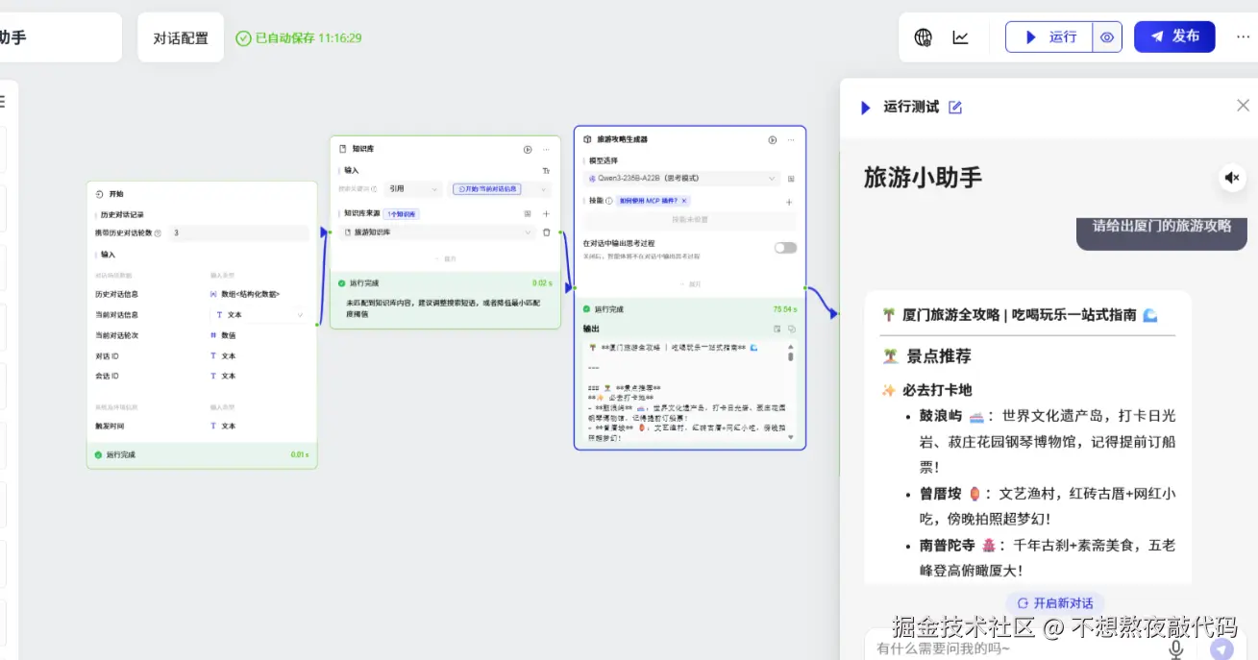Open 对话配置 conversation settings
1258x660 pixels.
(x=181, y=37)
